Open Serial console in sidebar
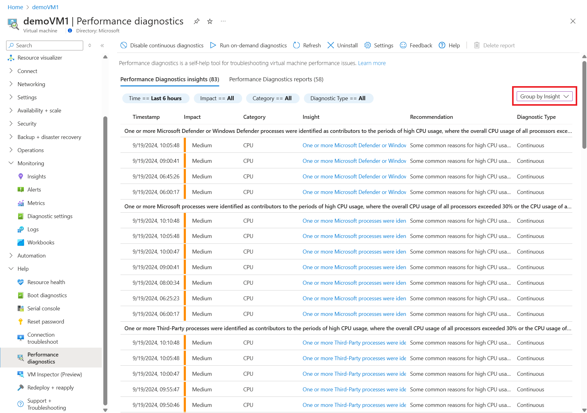The width and height of the screenshot is (587, 413). pos(43,309)
